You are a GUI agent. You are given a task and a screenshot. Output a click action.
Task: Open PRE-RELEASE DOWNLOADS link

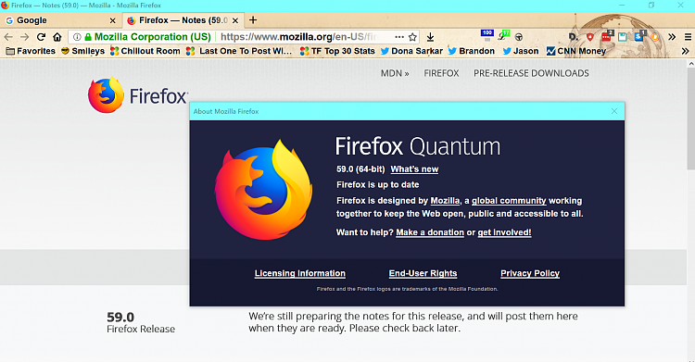(x=532, y=73)
